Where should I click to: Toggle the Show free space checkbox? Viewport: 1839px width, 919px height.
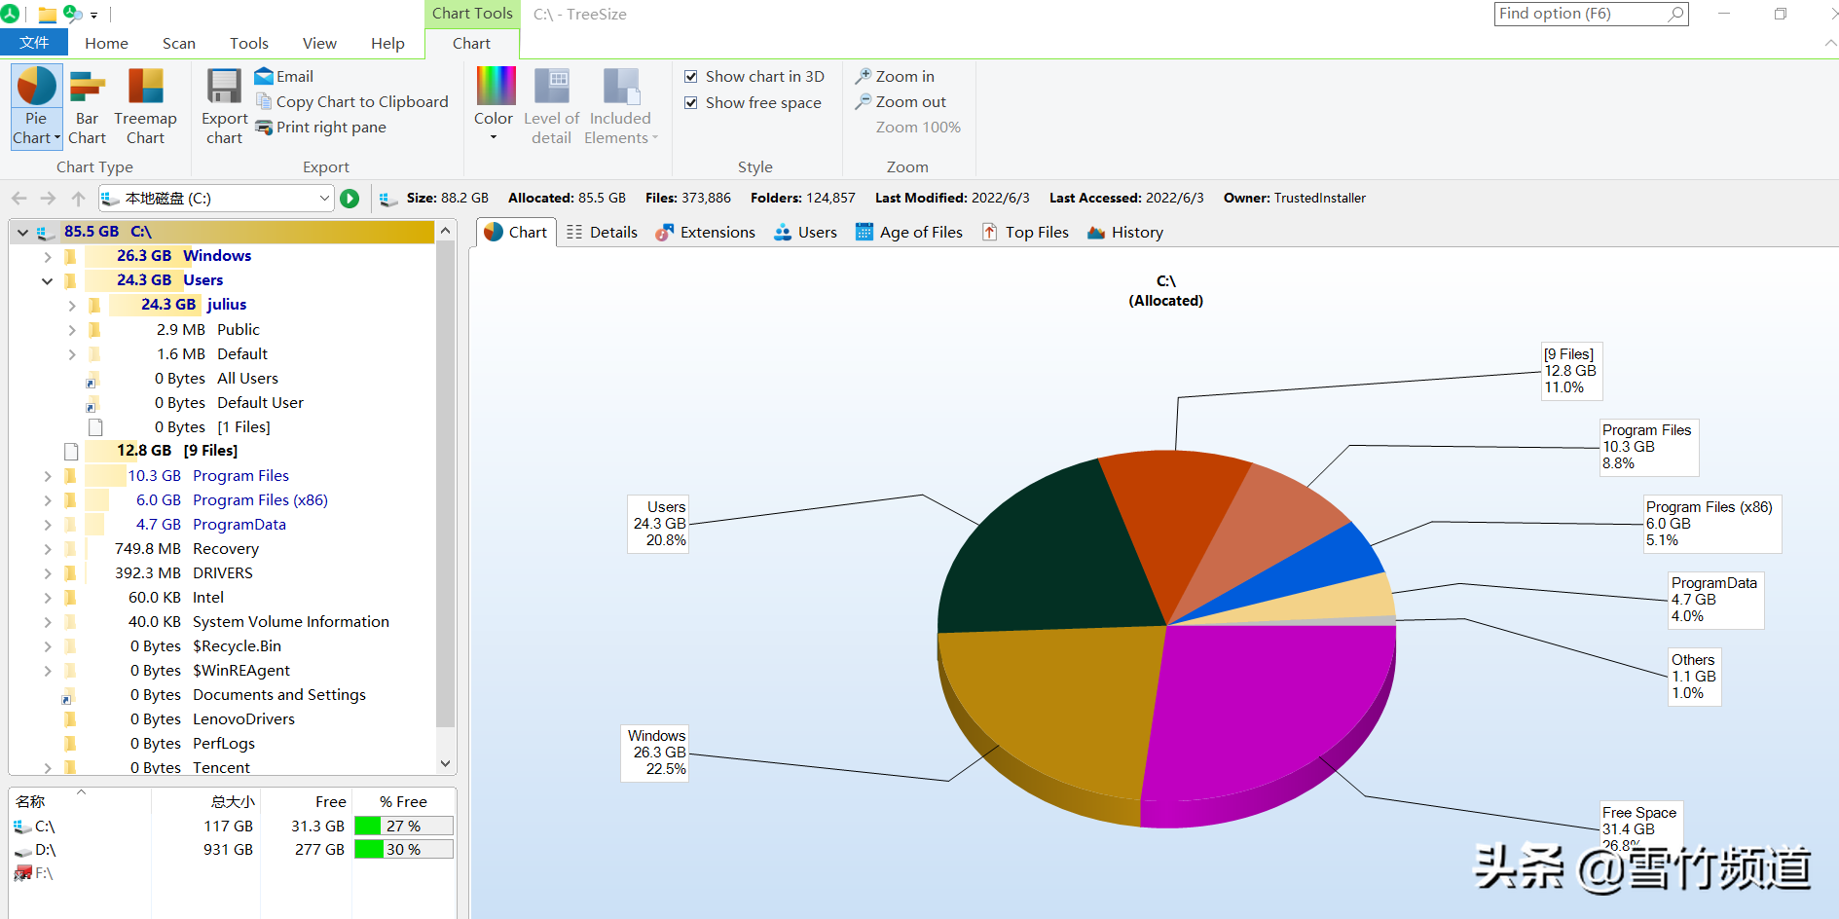691,102
